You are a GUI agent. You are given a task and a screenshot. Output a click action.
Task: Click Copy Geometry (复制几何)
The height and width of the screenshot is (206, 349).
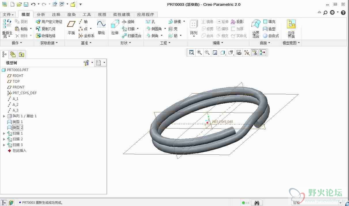[x=46, y=29]
